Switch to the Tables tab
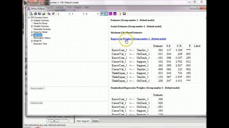Image resolution: width=229 pixels, height=128 pixels. pyautogui.click(x=95, y=121)
